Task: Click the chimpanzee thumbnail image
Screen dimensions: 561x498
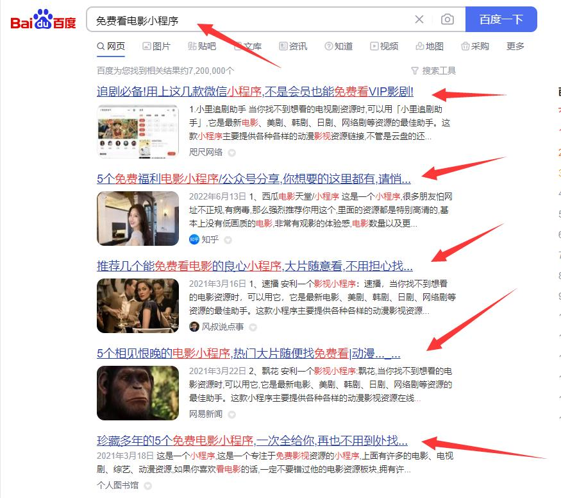Action: [x=138, y=393]
